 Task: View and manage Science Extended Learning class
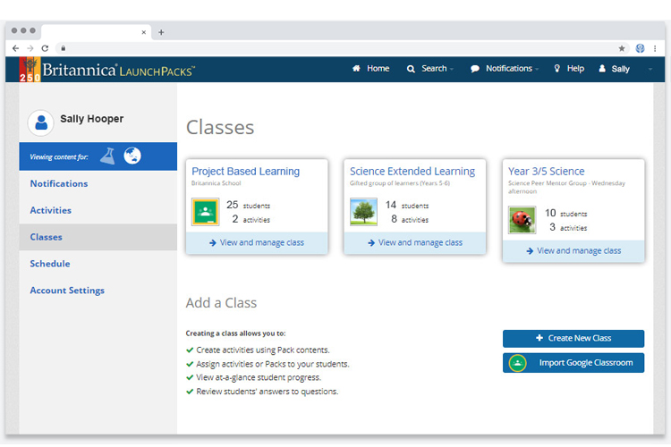pos(415,242)
